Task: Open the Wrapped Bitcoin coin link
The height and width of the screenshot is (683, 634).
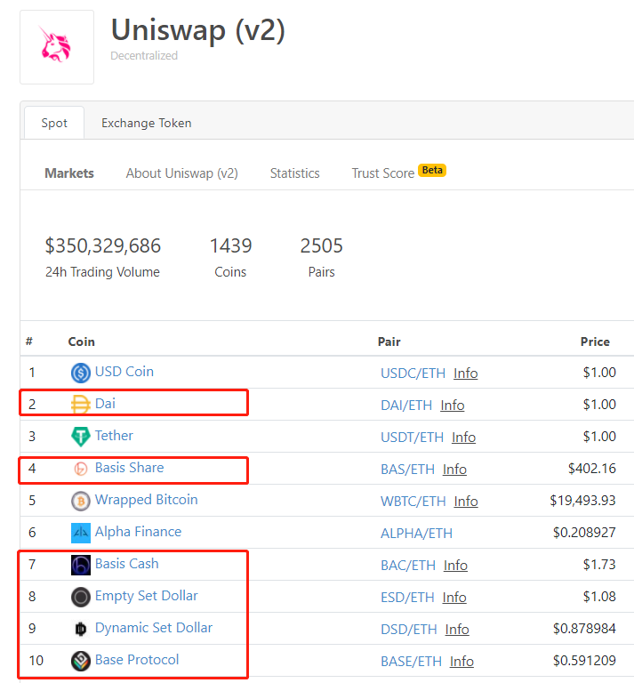Action: [147, 500]
